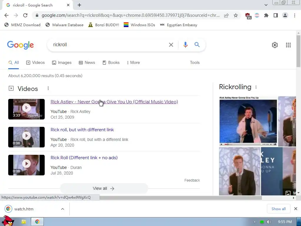The image size is (301, 226).
Task: Open the uBlock extension with badge 15
Action: pos(248,16)
